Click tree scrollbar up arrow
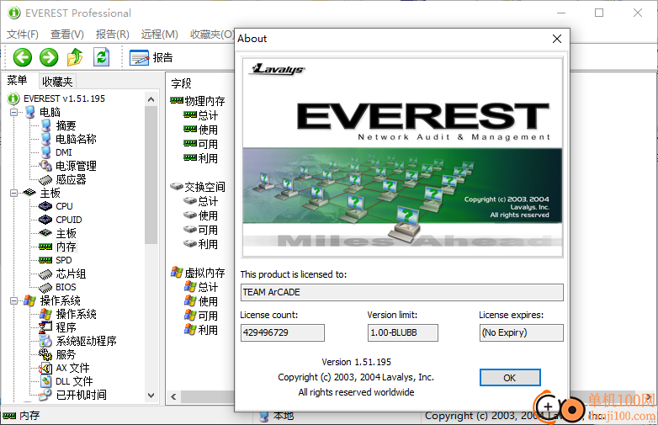Viewport: 658px width, 425px height. pyautogui.click(x=151, y=99)
